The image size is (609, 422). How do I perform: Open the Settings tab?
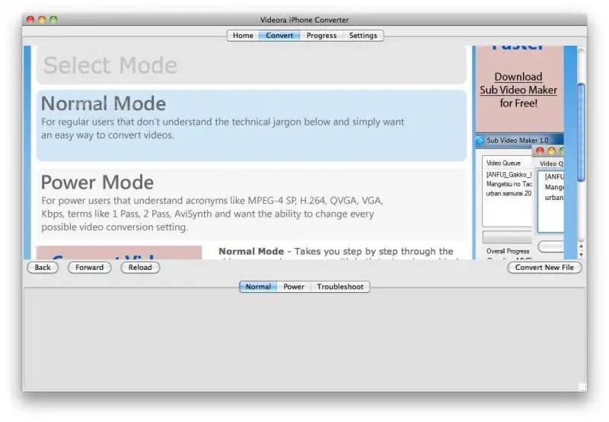click(x=363, y=35)
